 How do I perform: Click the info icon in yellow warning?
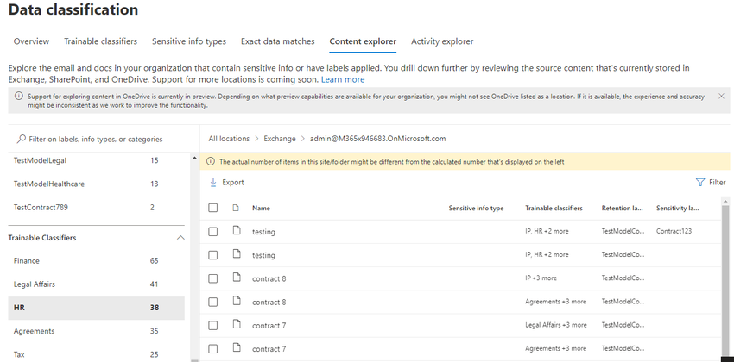[x=211, y=161]
